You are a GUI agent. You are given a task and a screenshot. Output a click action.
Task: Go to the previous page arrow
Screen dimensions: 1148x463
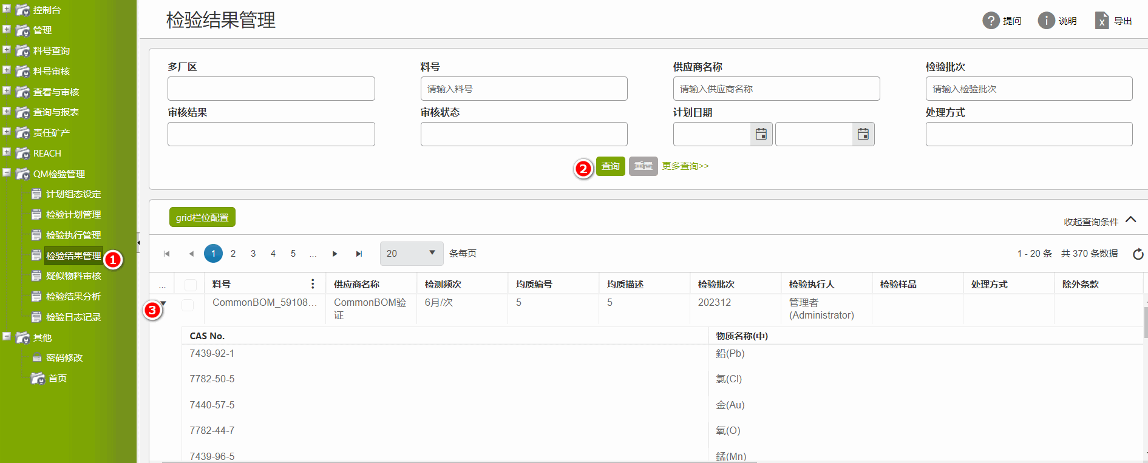pyautogui.click(x=191, y=254)
